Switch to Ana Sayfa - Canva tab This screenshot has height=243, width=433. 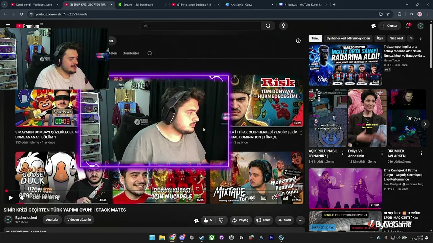(x=250, y=5)
